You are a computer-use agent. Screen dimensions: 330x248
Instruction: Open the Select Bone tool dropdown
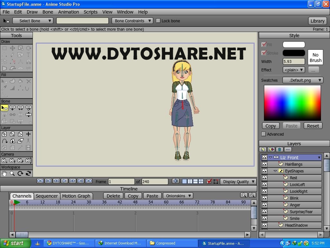(x=33, y=21)
